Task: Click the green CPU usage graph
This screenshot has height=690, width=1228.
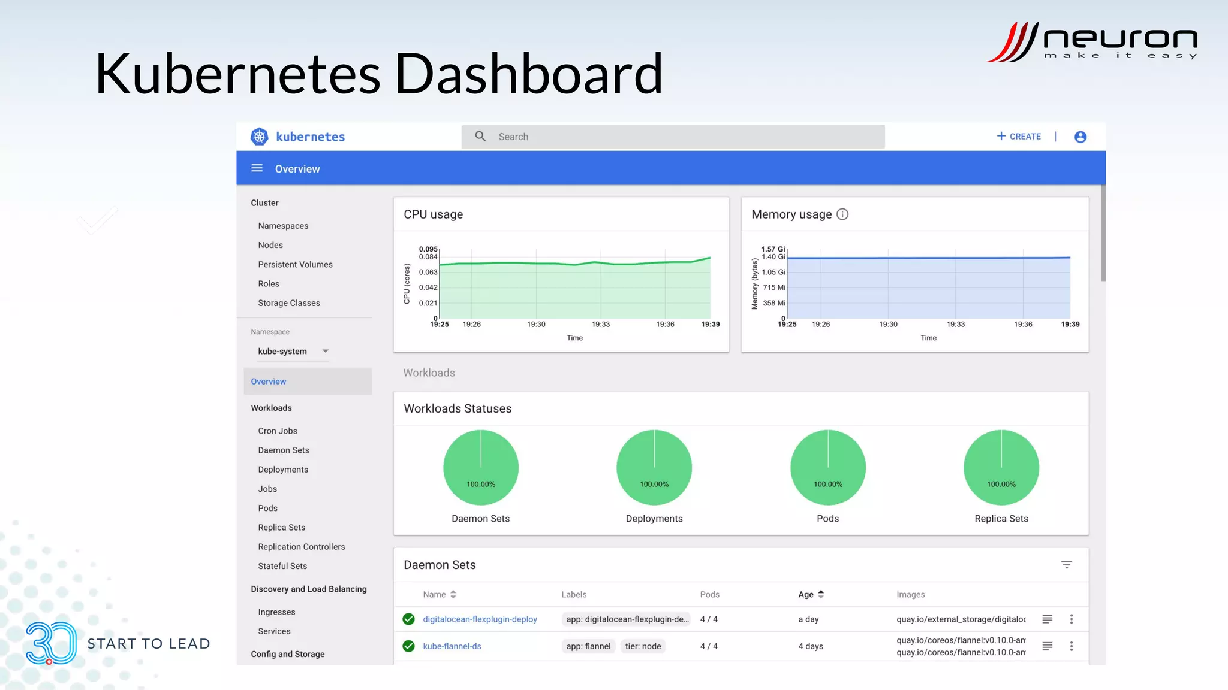Action: point(575,289)
